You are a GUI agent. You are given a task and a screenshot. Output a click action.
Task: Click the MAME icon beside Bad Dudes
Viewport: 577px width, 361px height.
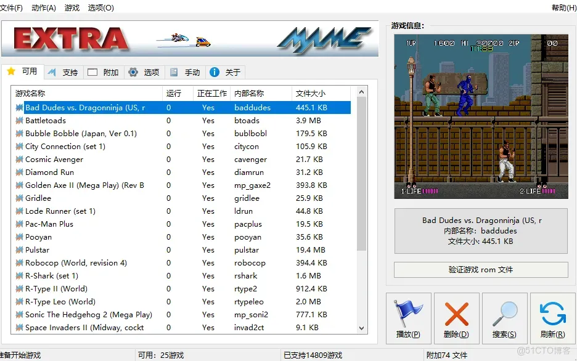click(20, 107)
